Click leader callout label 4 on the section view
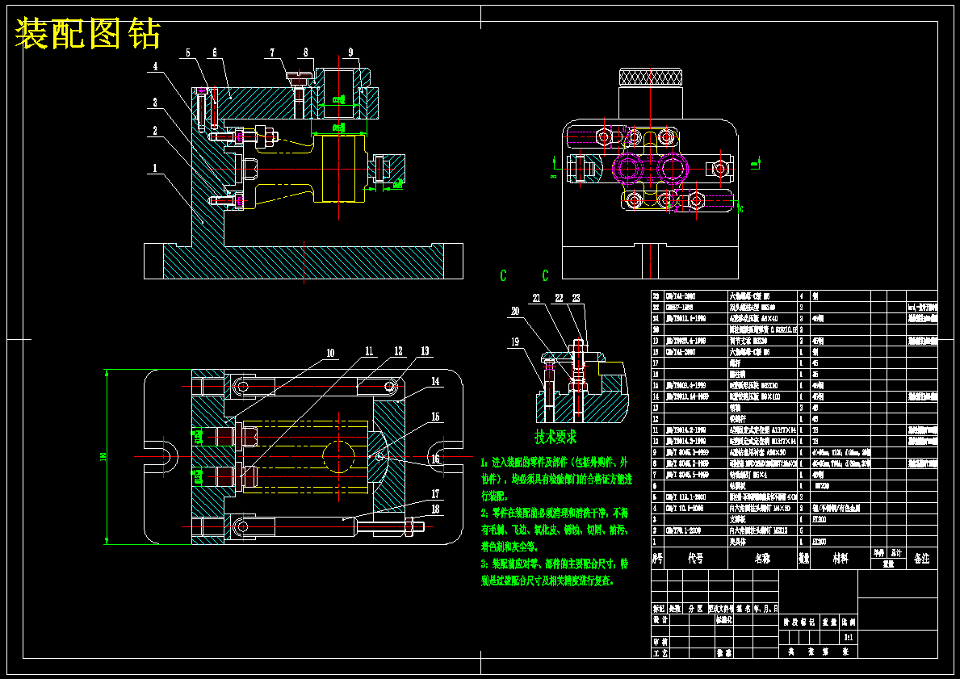The image size is (960, 679). [156, 66]
